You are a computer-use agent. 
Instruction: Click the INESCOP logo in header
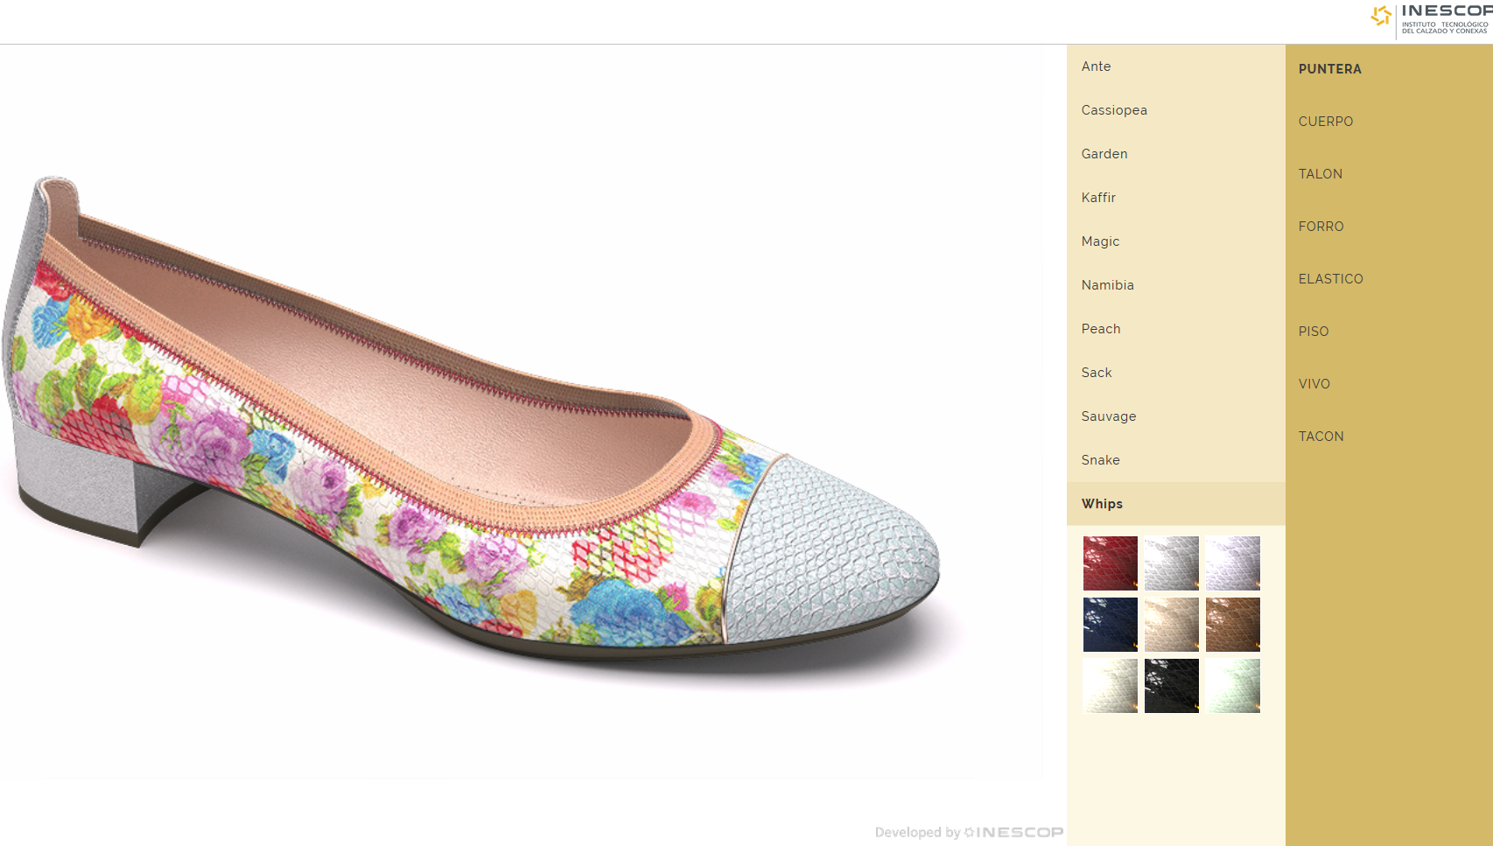click(1431, 19)
